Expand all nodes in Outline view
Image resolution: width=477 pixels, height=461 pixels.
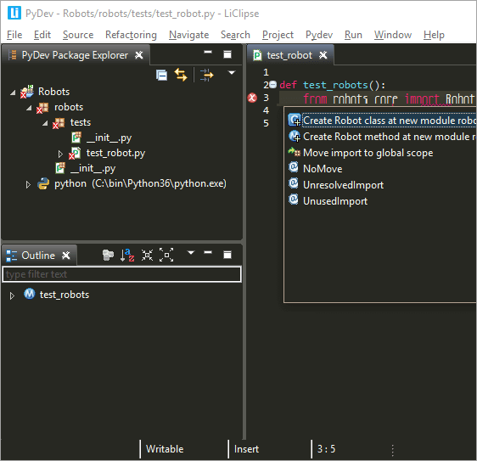pos(166,255)
